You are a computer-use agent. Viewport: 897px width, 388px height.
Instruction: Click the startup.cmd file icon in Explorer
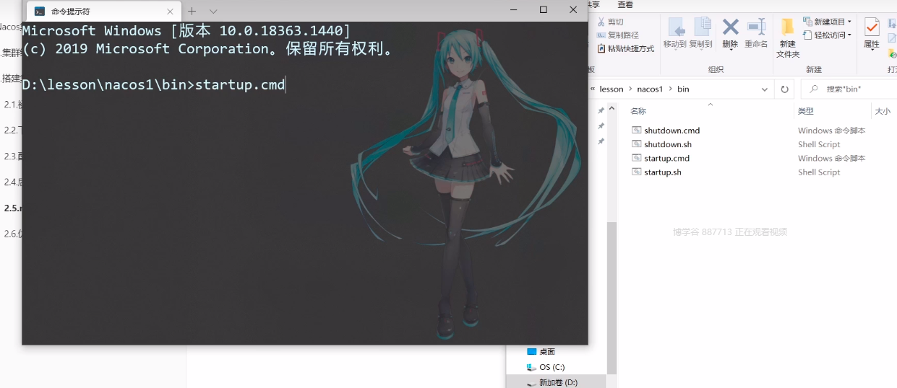[x=636, y=158]
